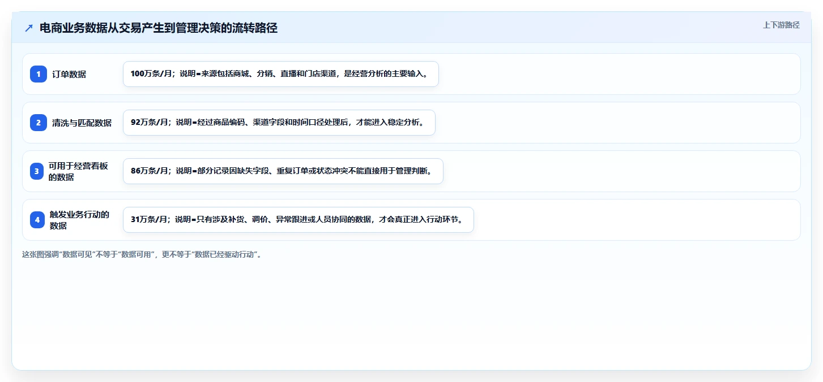The image size is (823, 382).
Task: Select the 清洗与匹配数据 label
Action: [82, 123]
